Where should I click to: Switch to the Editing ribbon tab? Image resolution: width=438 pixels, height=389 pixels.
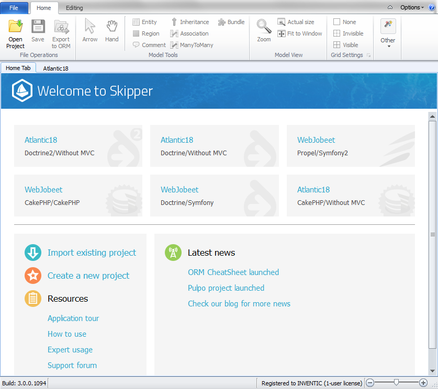pos(74,8)
